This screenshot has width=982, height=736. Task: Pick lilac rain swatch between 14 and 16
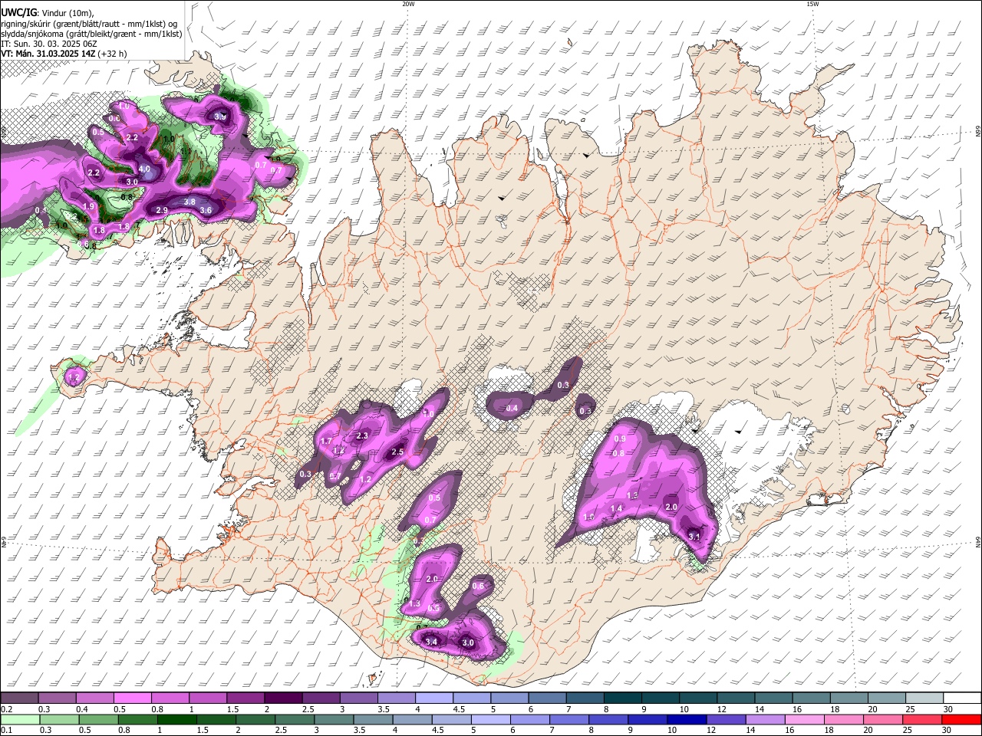click(x=765, y=719)
